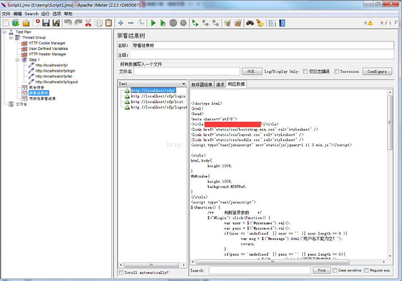Start the test with green play icon
402x281 pixels.
[x=153, y=23]
